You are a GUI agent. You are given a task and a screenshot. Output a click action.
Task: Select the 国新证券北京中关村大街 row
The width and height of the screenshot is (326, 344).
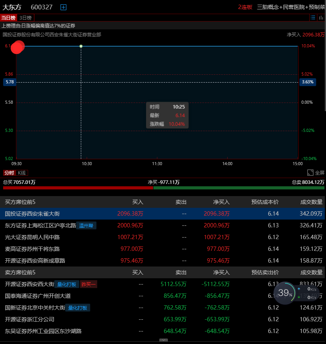(x=162, y=308)
